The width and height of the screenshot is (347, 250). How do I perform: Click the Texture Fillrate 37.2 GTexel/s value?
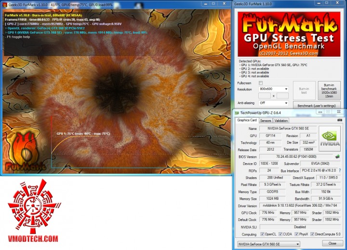click(x=326, y=184)
